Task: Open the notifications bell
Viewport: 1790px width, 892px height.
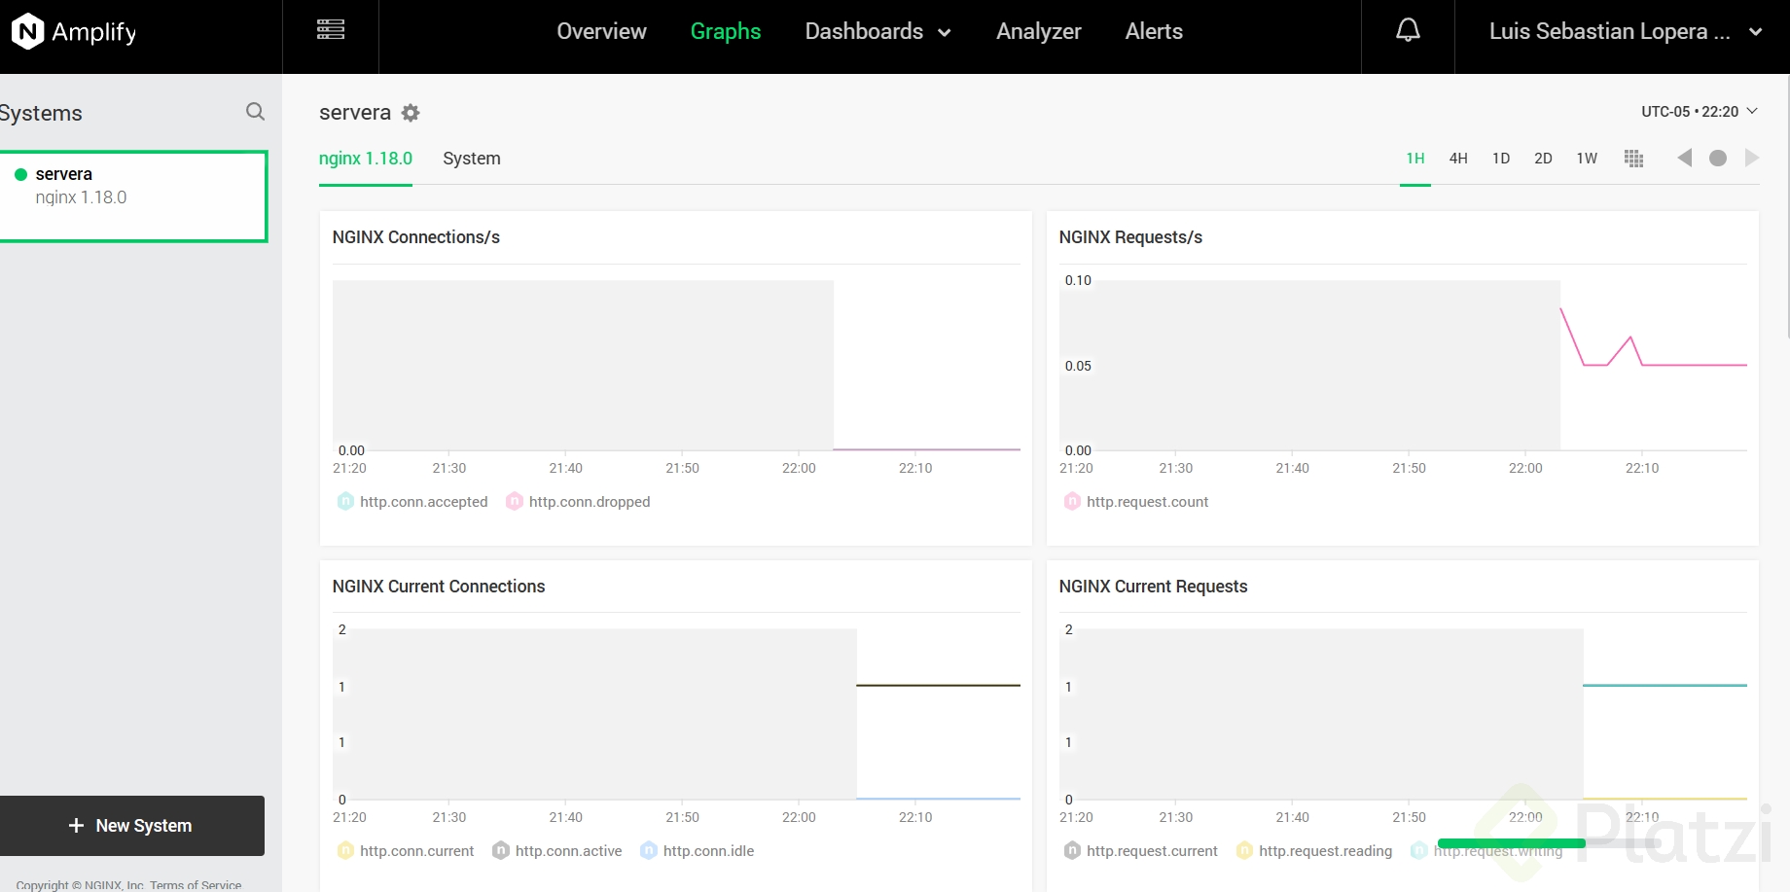Action: [x=1408, y=30]
